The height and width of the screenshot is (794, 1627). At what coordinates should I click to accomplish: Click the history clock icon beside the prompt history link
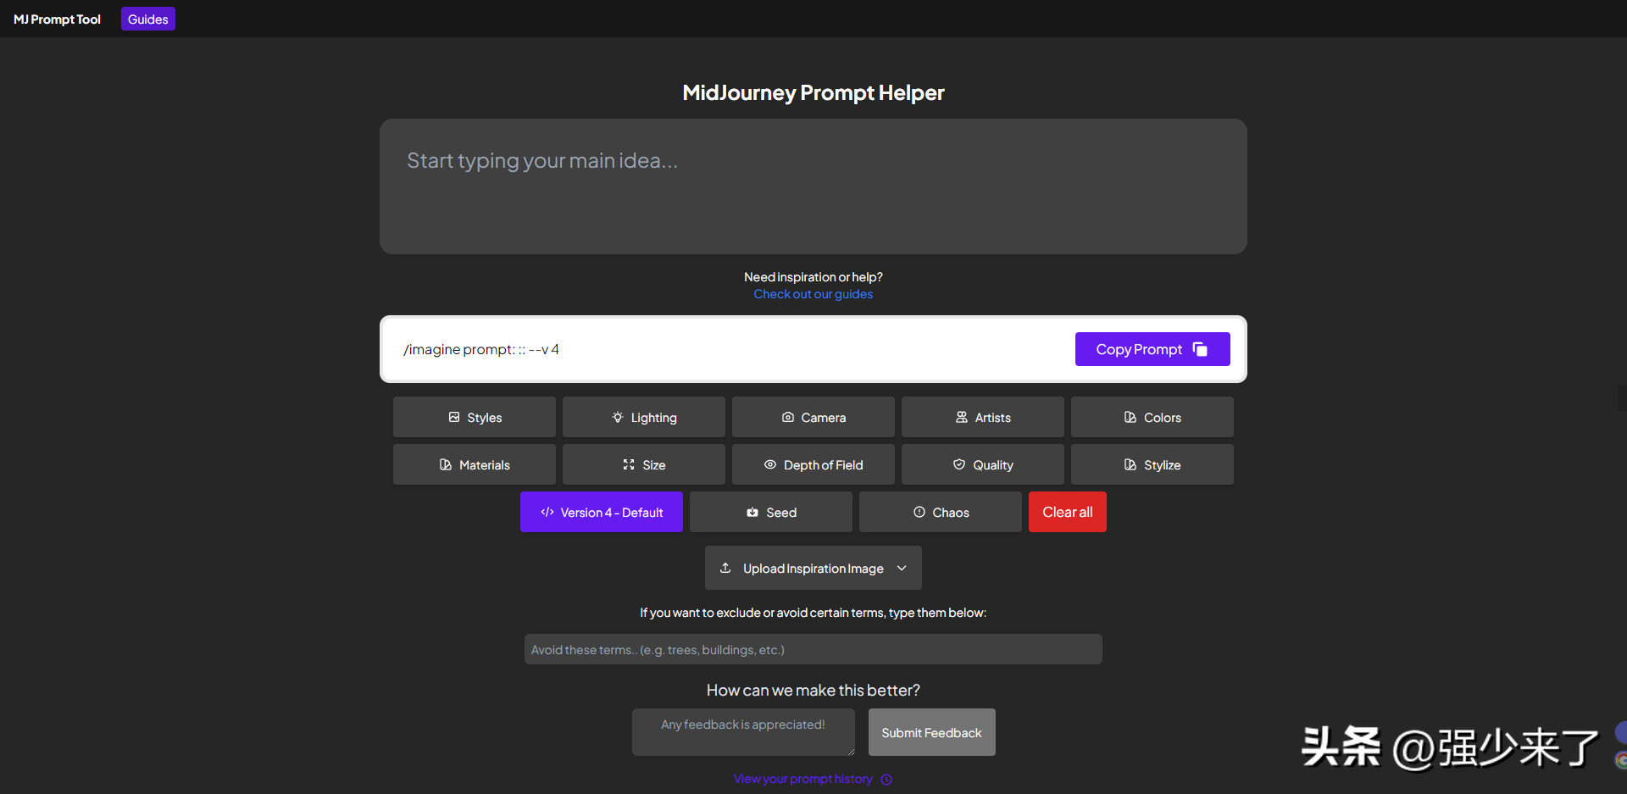pyautogui.click(x=886, y=780)
